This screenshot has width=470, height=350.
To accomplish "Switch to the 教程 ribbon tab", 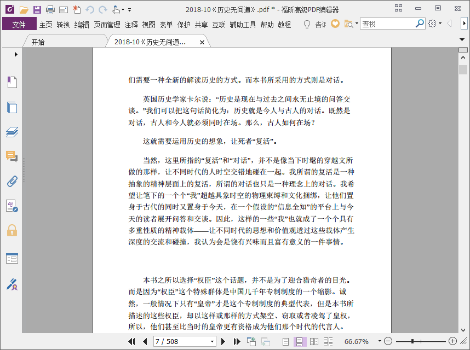I will pyautogui.click(x=284, y=25).
